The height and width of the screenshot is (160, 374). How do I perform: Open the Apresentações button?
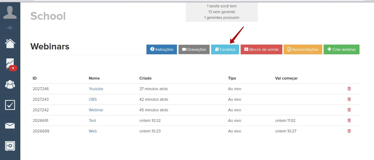(x=303, y=49)
